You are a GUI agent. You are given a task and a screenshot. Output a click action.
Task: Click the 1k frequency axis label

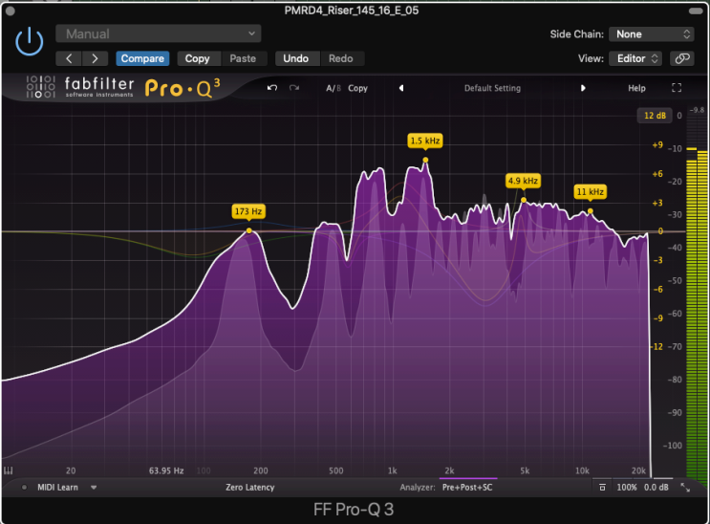pyautogui.click(x=392, y=471)
